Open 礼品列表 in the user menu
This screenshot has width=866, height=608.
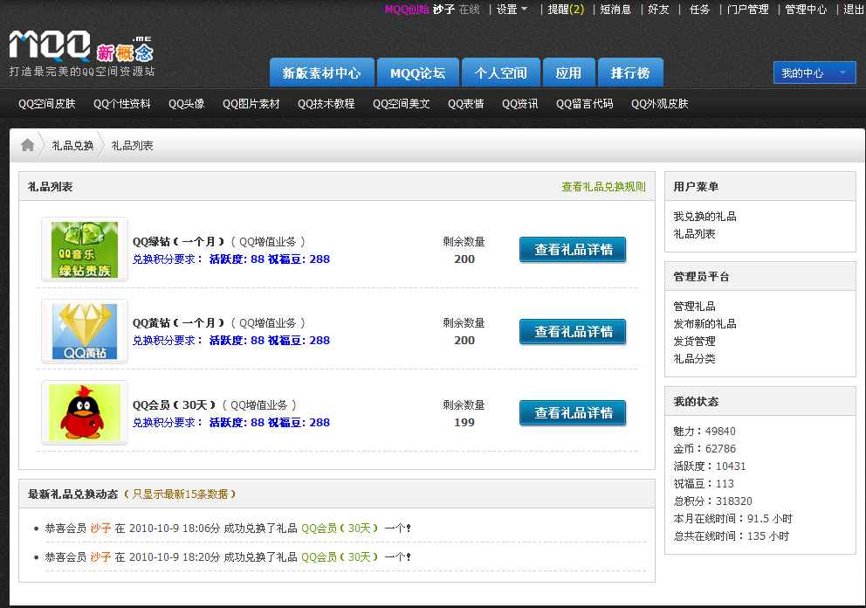pos(694,234)
